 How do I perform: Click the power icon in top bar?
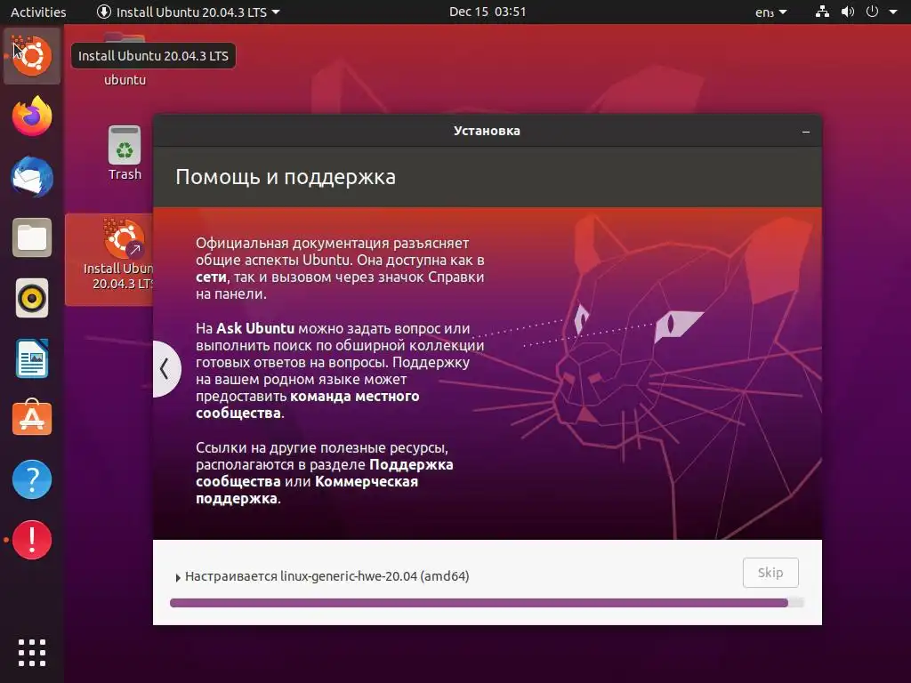872,12
